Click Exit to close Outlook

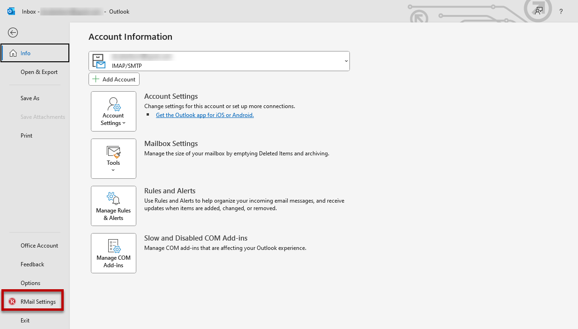[x=25, y=320]
